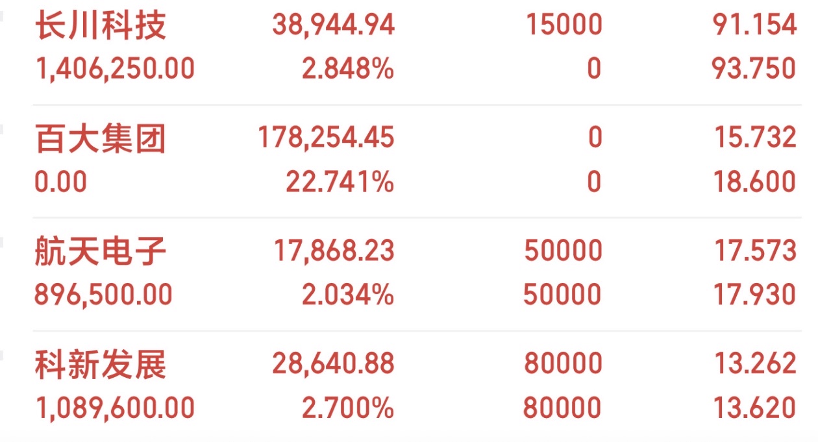
Task: Tap market value 1,406,250.00
Action: pyautogui.click(x=115, y=68)
